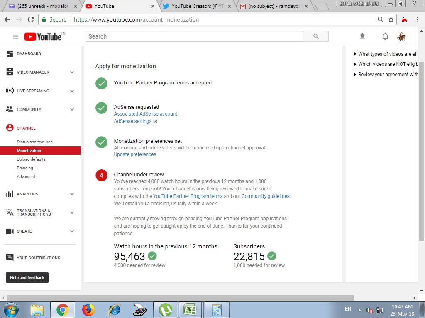Click into the YouTube search field

pyautogui.click(x=195, y=36)
